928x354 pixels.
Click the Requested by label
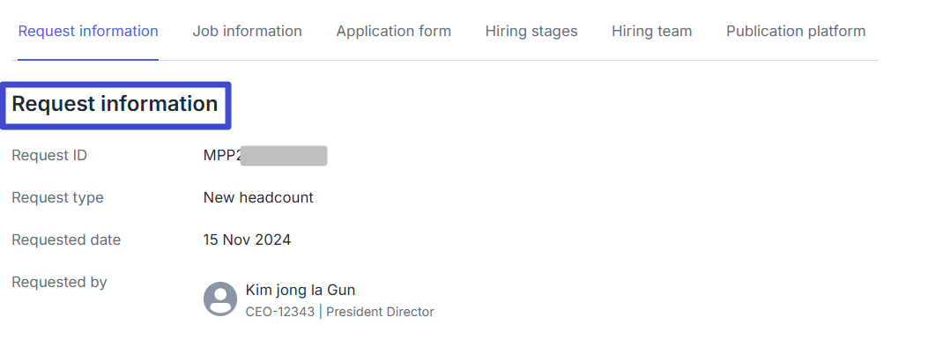[59, 283]
